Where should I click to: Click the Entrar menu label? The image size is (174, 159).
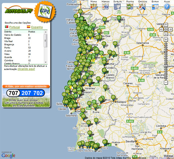[x=155, y=2]
